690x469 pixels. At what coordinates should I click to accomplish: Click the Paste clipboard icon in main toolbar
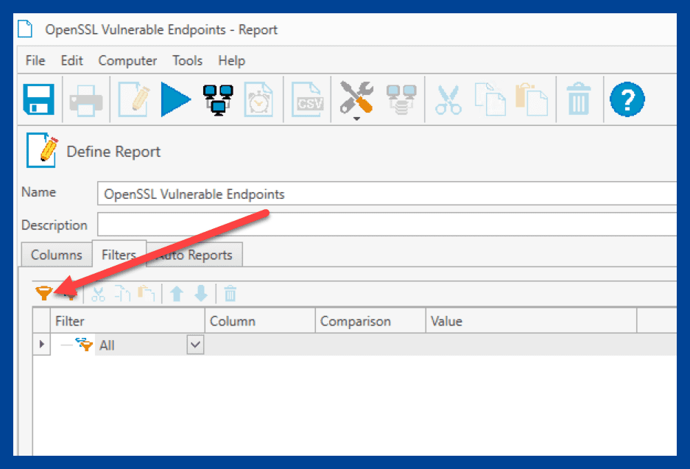click(531, 99)
